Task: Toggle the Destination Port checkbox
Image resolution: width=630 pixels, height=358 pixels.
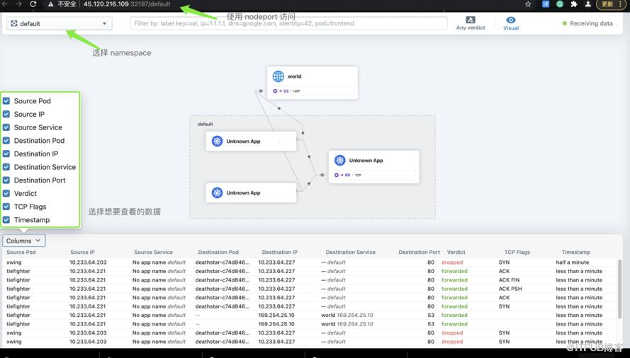Action: tap(6, 180)
